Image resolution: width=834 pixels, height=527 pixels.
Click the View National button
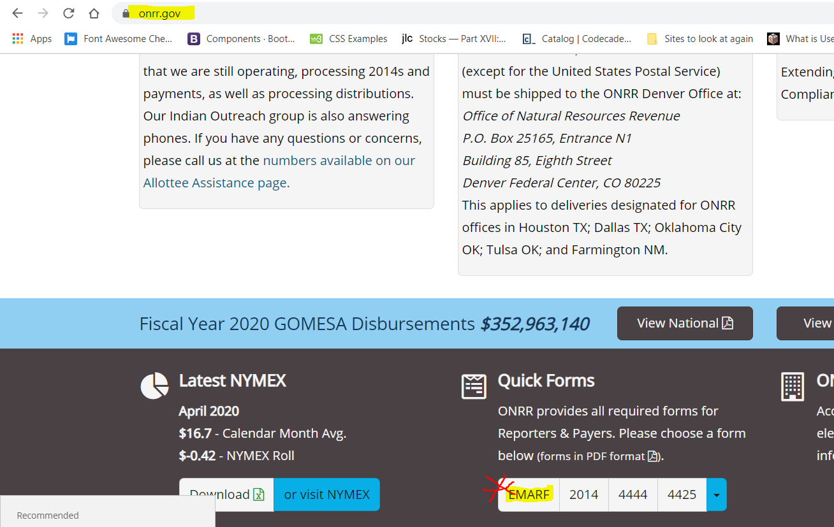(685, 323)
